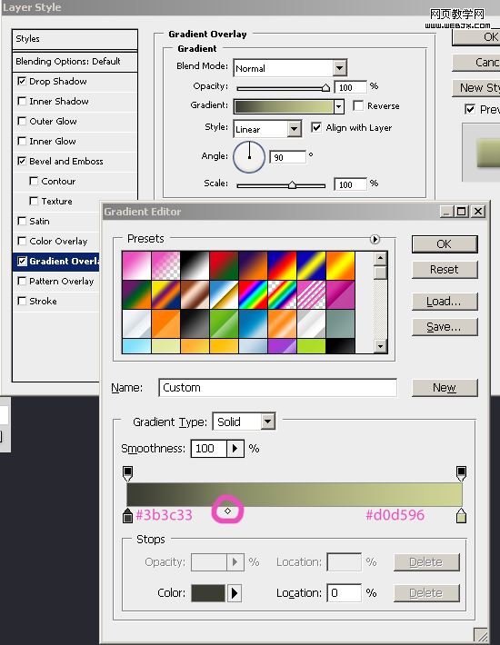
Task: Click presets scrollbar up arrow
Action: coord(380,259)
